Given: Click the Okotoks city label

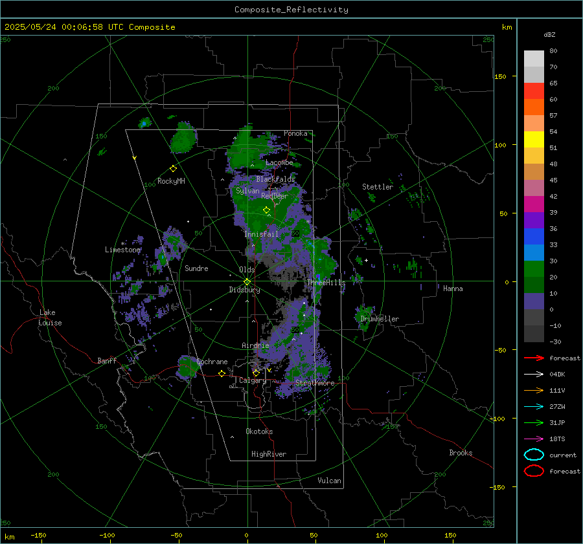Looking at the screenshot, I should pyautogui.click(x=259, y=431).
